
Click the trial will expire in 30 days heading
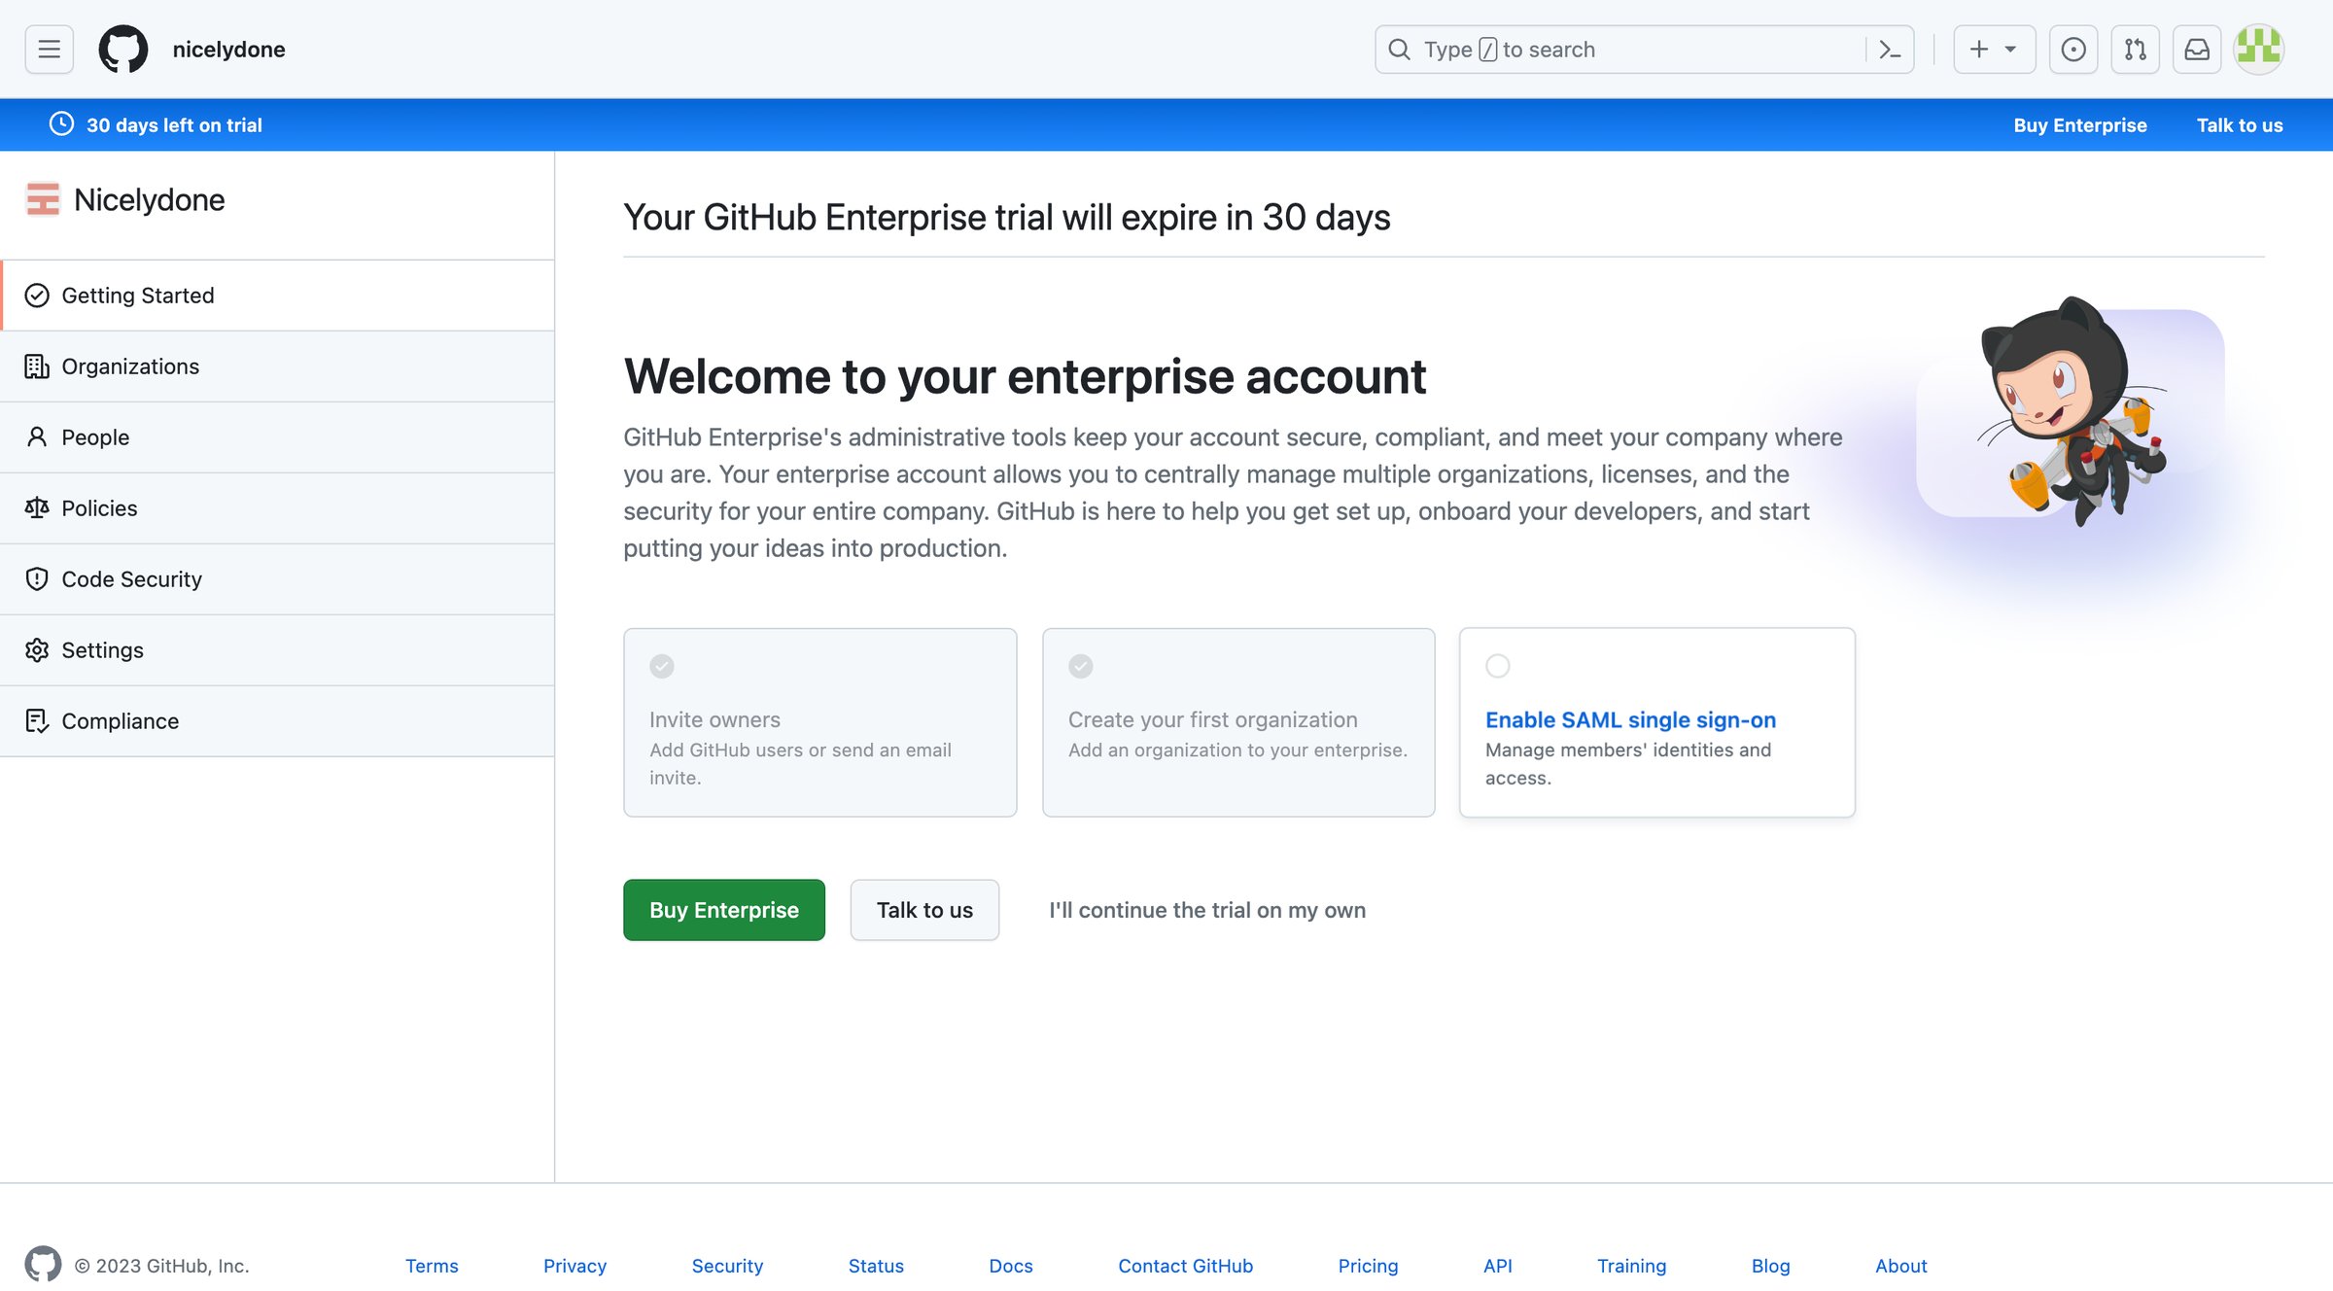point(1006,217)
